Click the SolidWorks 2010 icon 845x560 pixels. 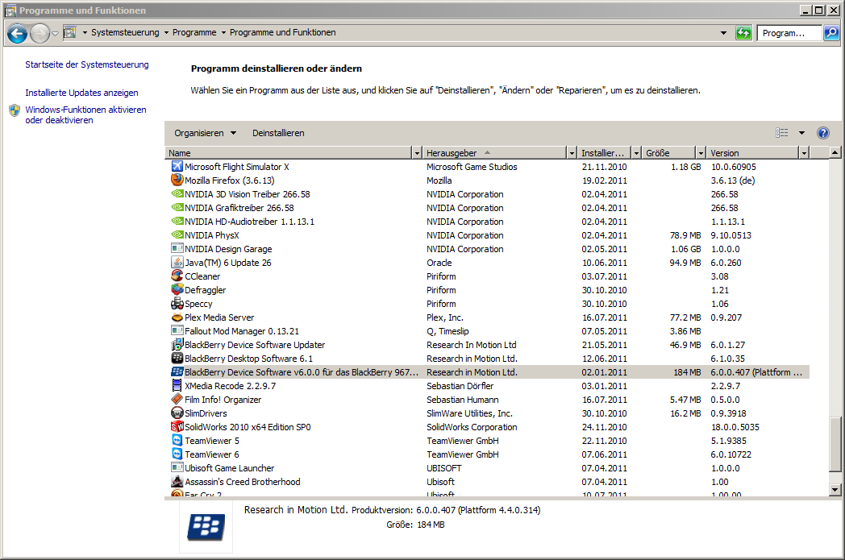[x=177, y=426]
